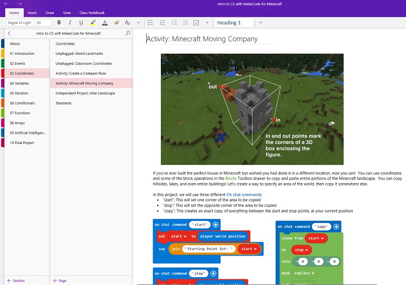Open the 02 Events section
Image resolution: width=406 pixels, height=285 pixels.
pos(27,63)
